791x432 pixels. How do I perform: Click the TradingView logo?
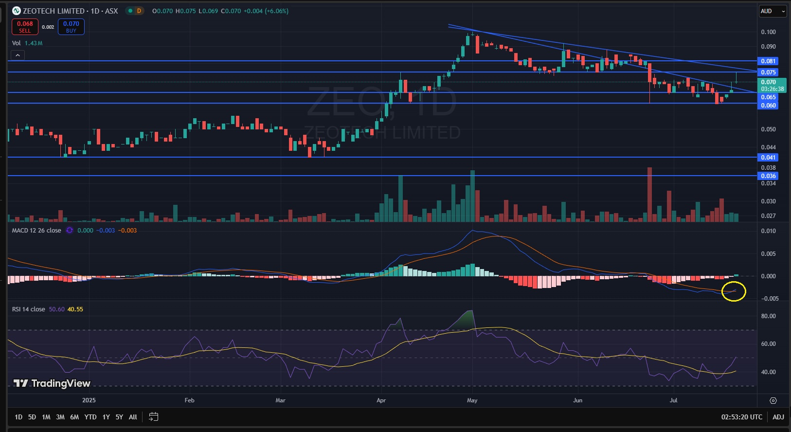click(52, 383)
